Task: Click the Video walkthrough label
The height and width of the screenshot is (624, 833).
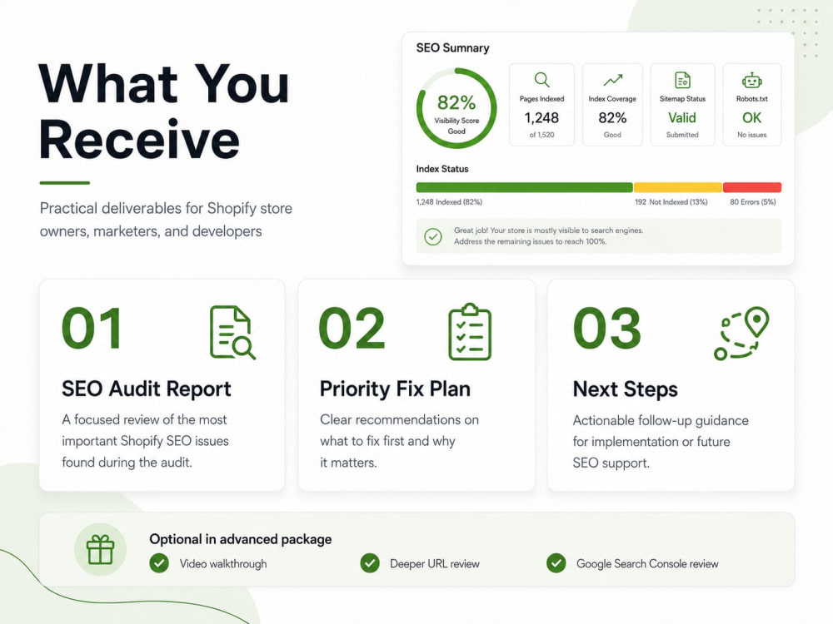Action: point(223,563)
